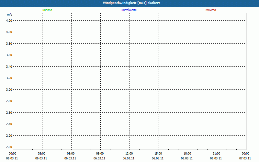Click the 06:00 time axis label
259x162 pixels.
71,154
